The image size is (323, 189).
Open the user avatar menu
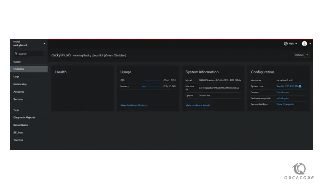tap(304, 43)
